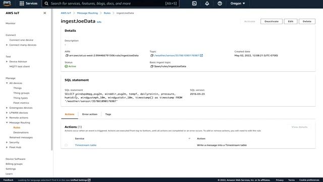
Task: Open Learn in sidebar
Action: (9, 174)
